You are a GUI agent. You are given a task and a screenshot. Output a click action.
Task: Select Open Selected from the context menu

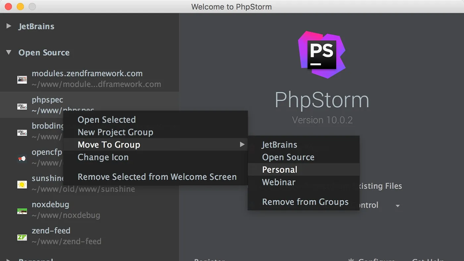click(107, 120)
